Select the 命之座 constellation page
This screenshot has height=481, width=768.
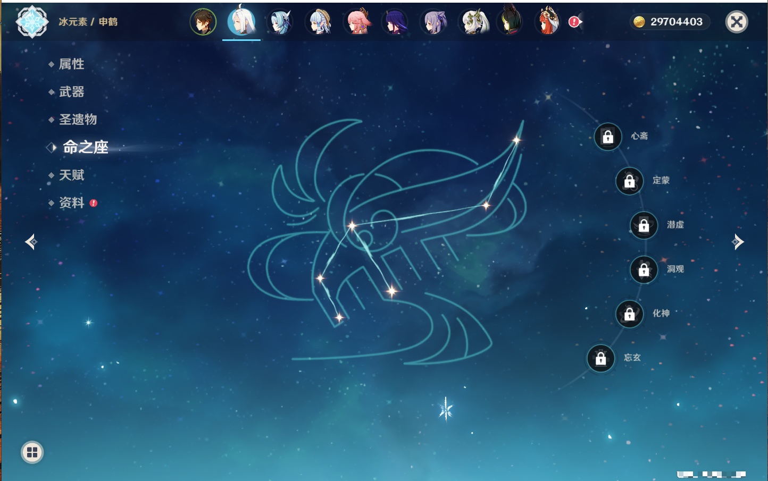(x=85, y=147)
